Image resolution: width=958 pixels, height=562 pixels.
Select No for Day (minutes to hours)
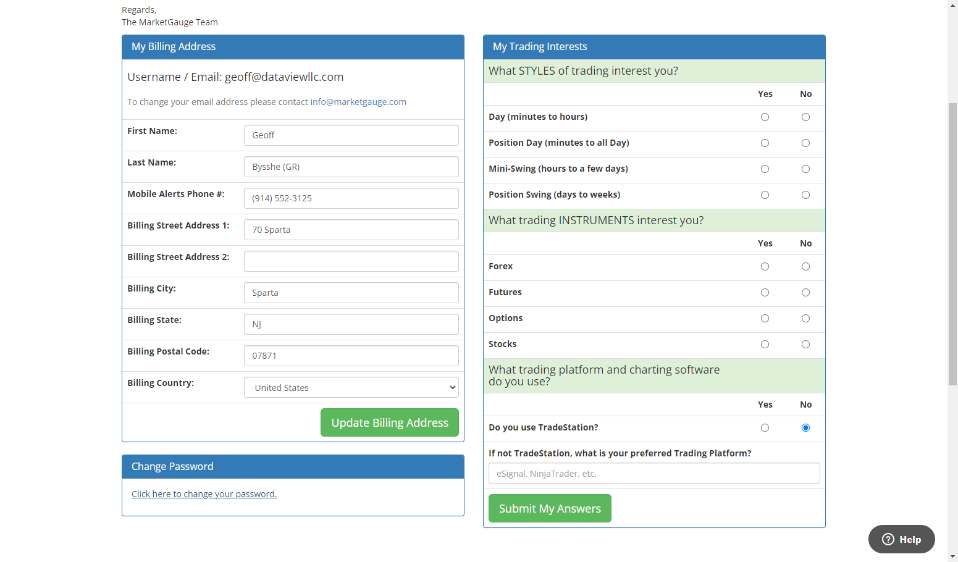pyautogui.click(x=805, y=117)
